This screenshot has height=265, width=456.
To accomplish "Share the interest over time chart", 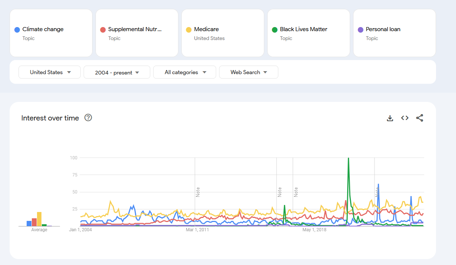I will (x=420, y=118).
